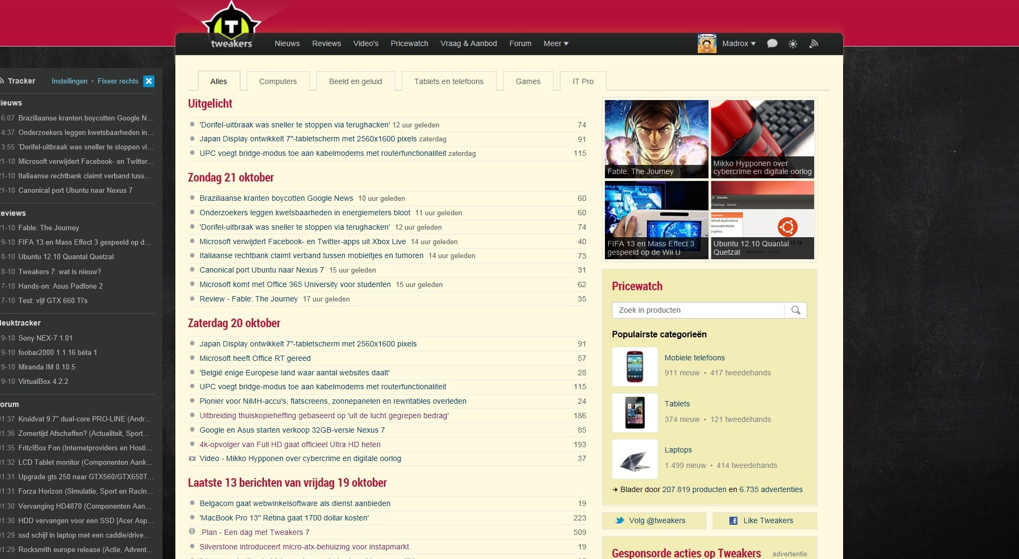This screenshot has height=559, width=1019.
Task: Open 'MacBook Pro 13" Retina' article
Action: point(284,518)
